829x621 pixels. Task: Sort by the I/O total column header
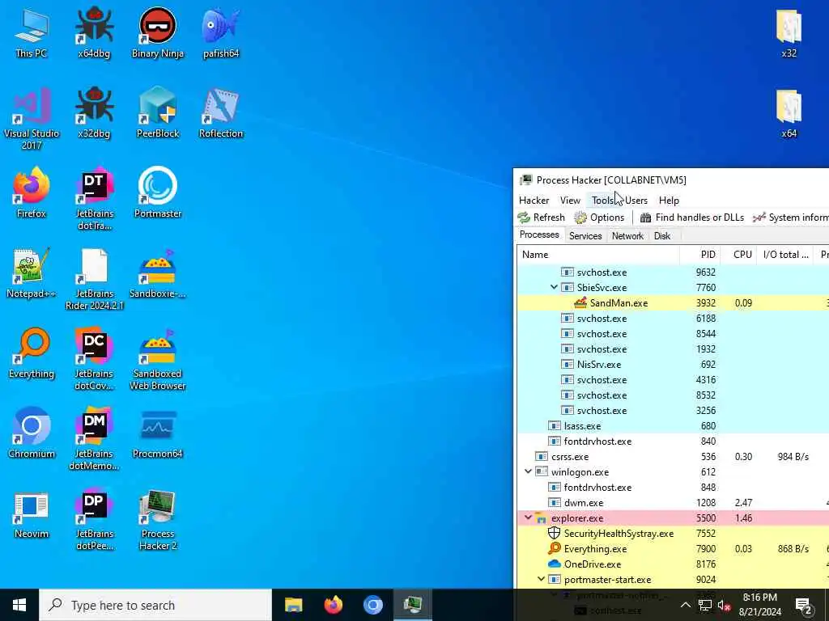pyautogui.click(x=785, y=255)
